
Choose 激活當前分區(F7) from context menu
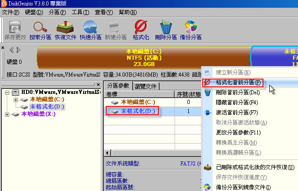coord(250,113)
